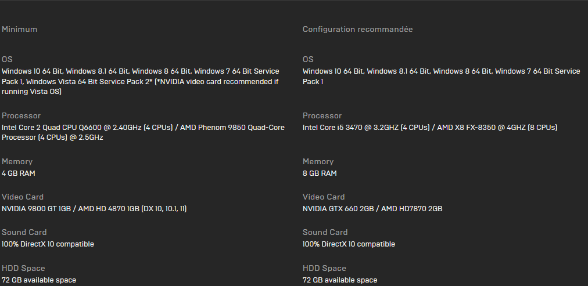Click the Video Card label in recommended column
588x286 pixels.
click(x=324, y=197)
